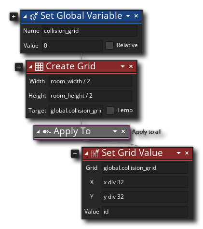The image size is (203, 229).
Task: Click the Apply To title text
Action: [72, 131]
